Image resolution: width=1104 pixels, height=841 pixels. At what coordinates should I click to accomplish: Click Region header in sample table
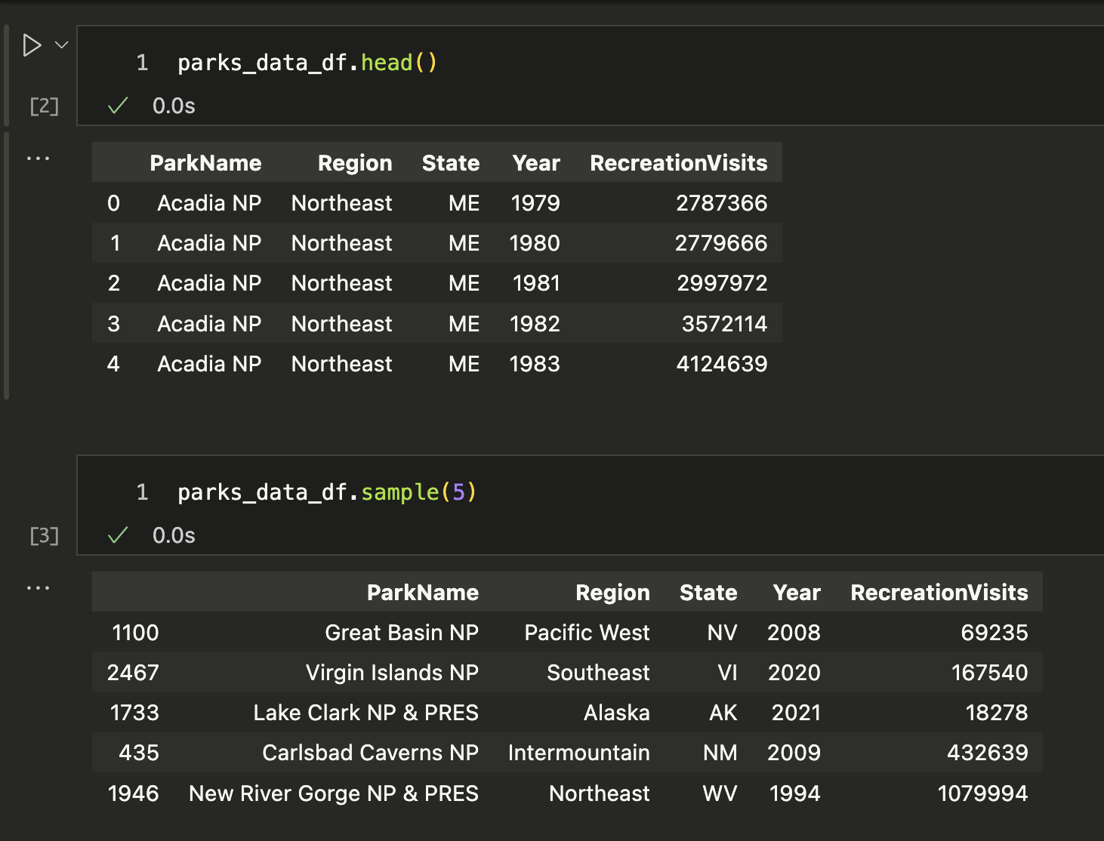pyautogui.click(x=612, y=593)
